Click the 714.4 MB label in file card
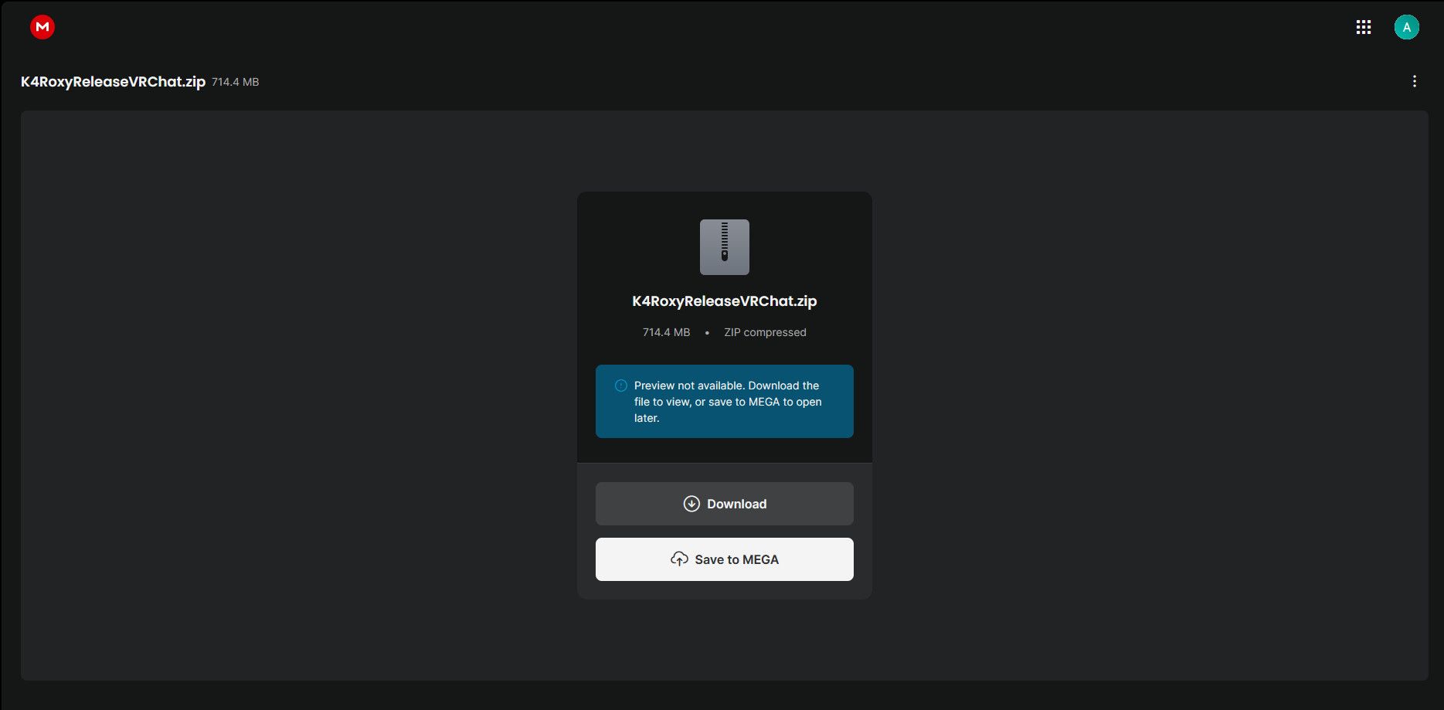Image resolution: width=1444 pixels, height=710 pixels. pos(666,332)
